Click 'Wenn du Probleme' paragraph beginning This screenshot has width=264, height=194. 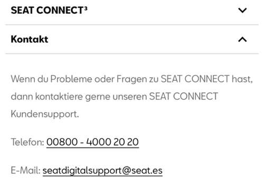51,79
